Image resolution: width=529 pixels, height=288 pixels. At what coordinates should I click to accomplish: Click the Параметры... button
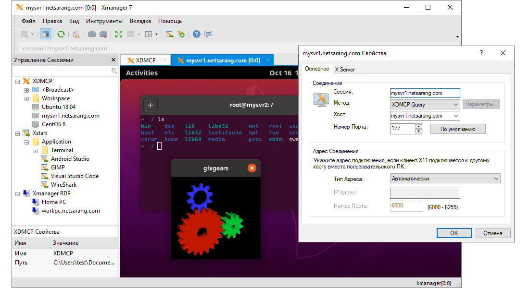[x=481, y=105]
